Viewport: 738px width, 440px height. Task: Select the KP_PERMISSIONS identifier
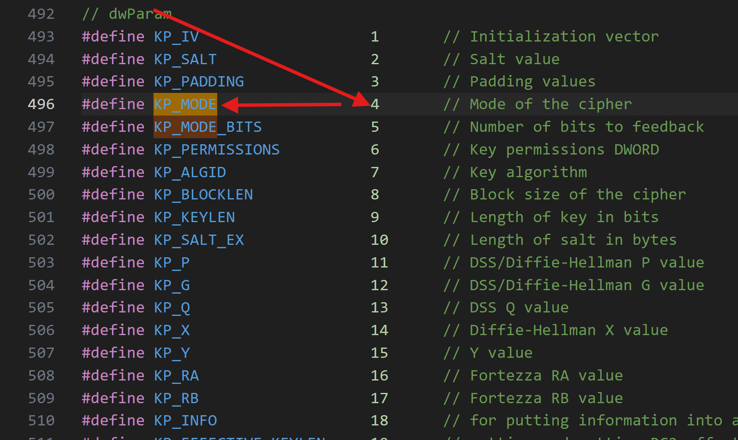coord(217,150)
